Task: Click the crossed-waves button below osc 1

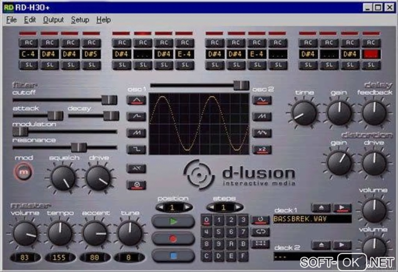Action: (136, 169)
